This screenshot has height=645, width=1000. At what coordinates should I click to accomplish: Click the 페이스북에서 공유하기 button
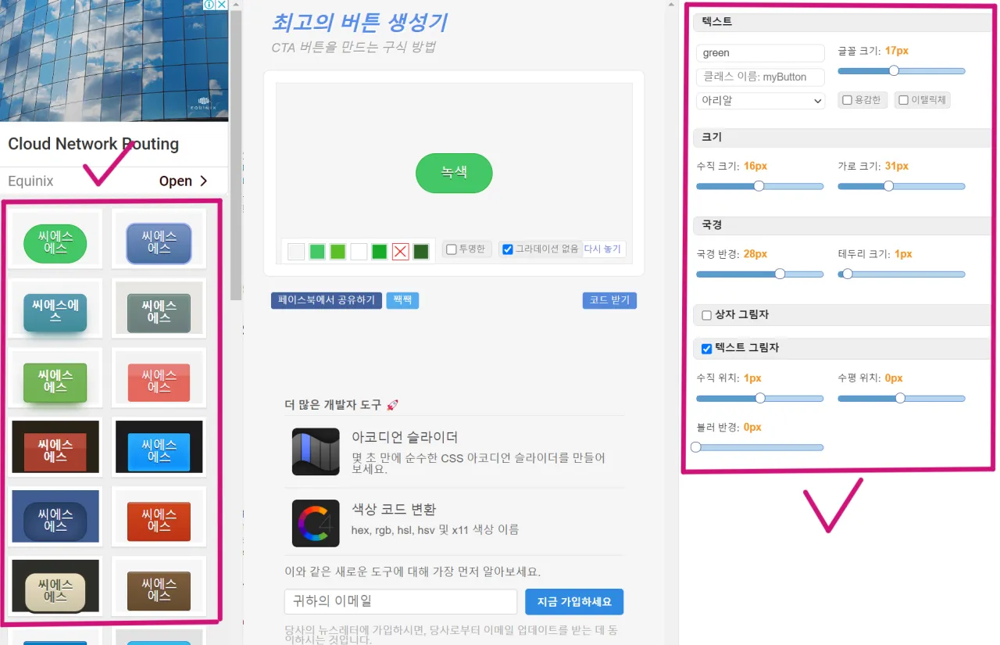pos(327,300)
